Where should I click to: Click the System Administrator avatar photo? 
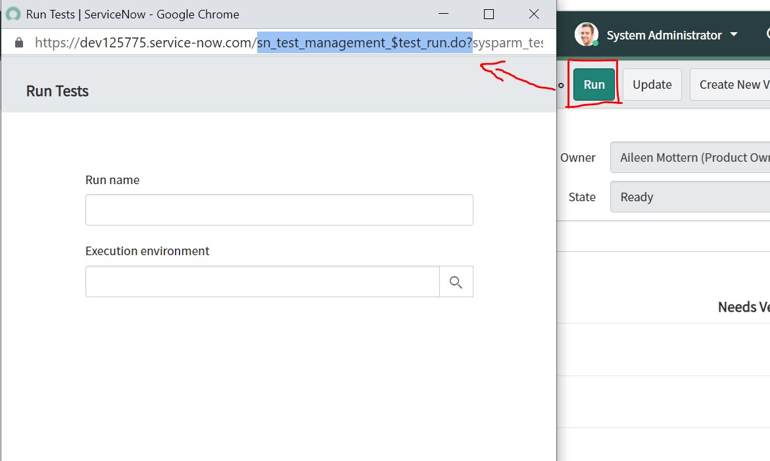pyautogui.click(x=585, y=34)
